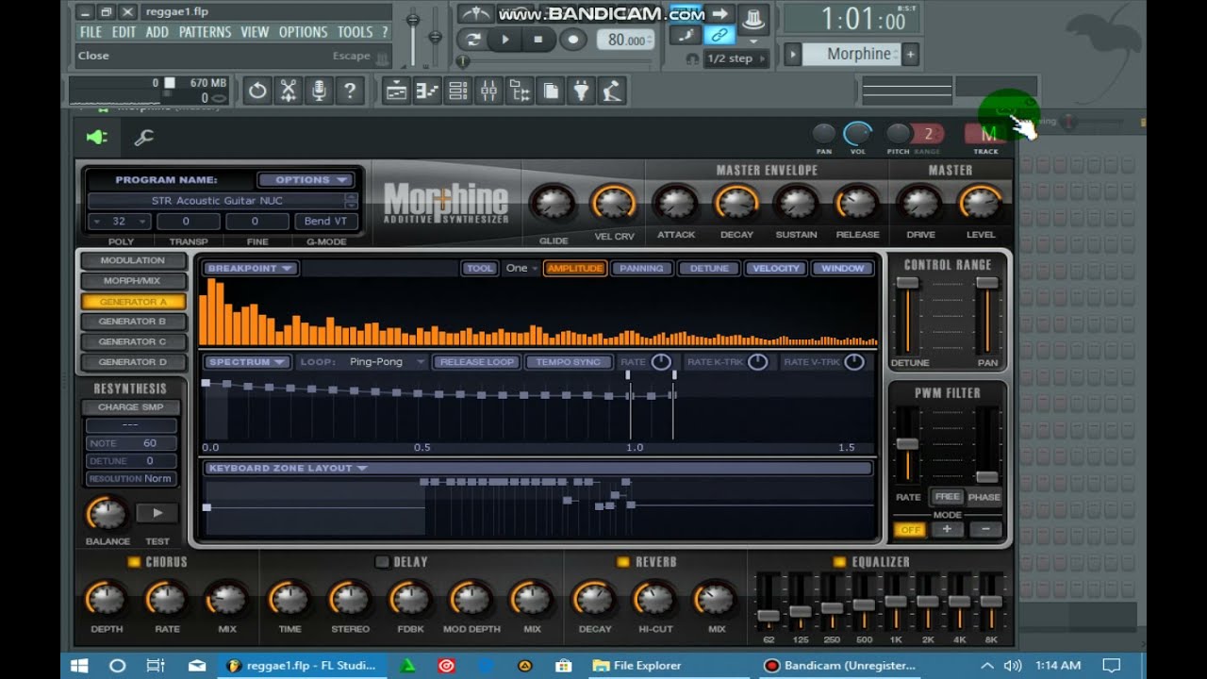Set PWM filter mode to OFF

click(910, 530)
